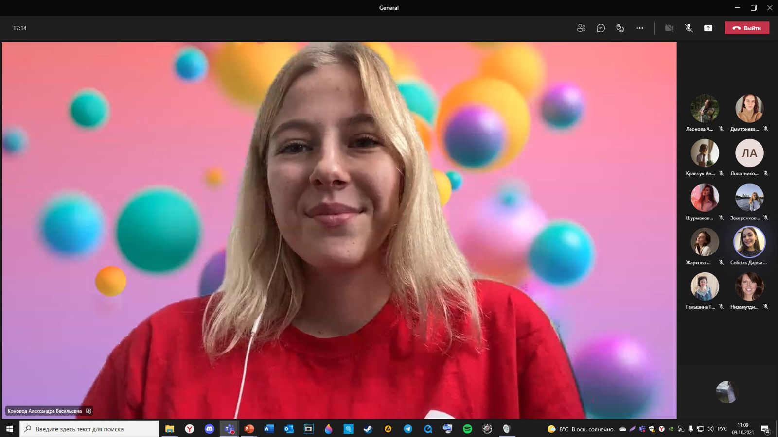Click the Windows search input field

[x=90, y=429]
